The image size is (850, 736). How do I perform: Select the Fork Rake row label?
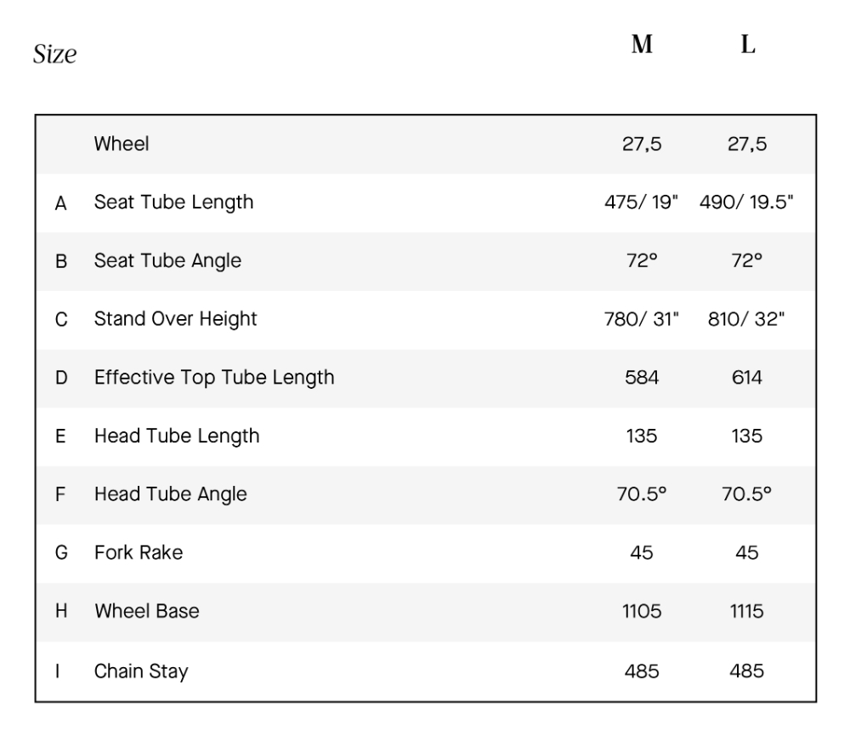[139, 553]
